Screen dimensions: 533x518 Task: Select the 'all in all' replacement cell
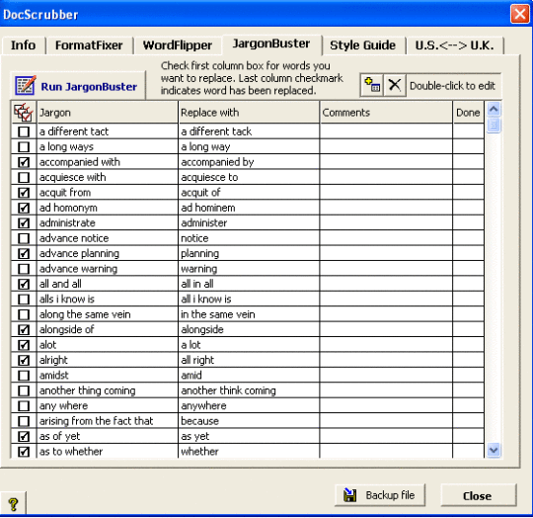pyautogui.click(x=249, y=284)
